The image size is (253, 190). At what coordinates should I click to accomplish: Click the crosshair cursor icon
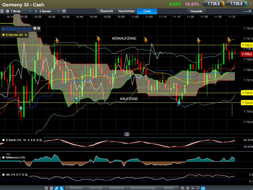pyautogui.click(x=198, y=188)
